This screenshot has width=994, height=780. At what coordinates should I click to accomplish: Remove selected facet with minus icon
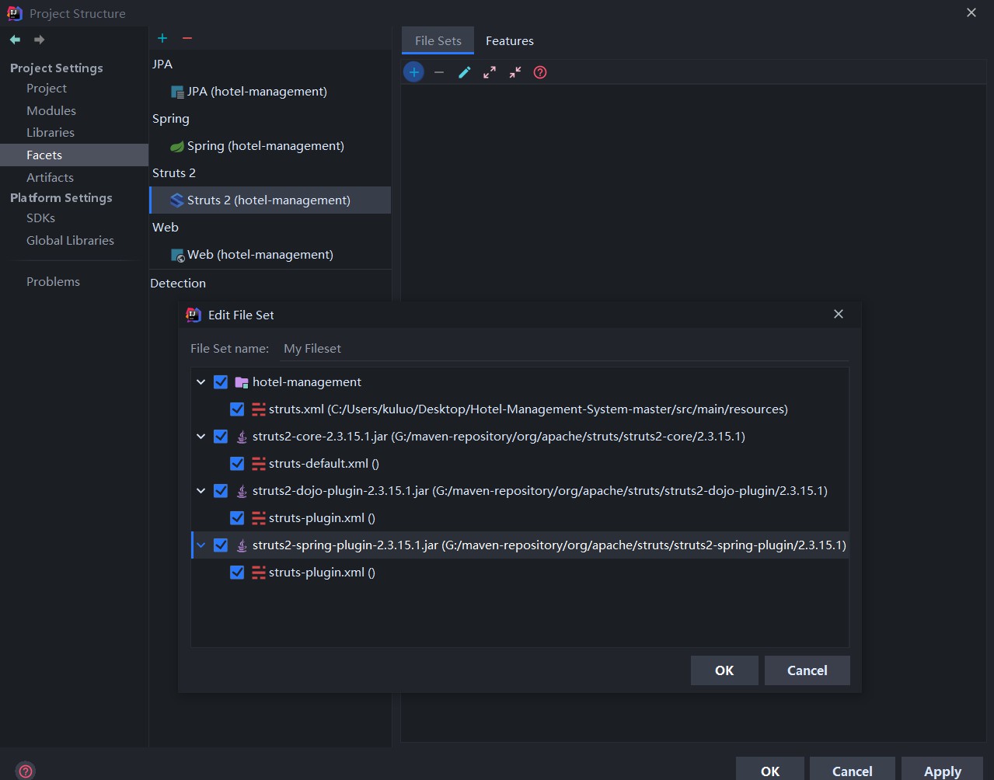(x=187, y=38)
